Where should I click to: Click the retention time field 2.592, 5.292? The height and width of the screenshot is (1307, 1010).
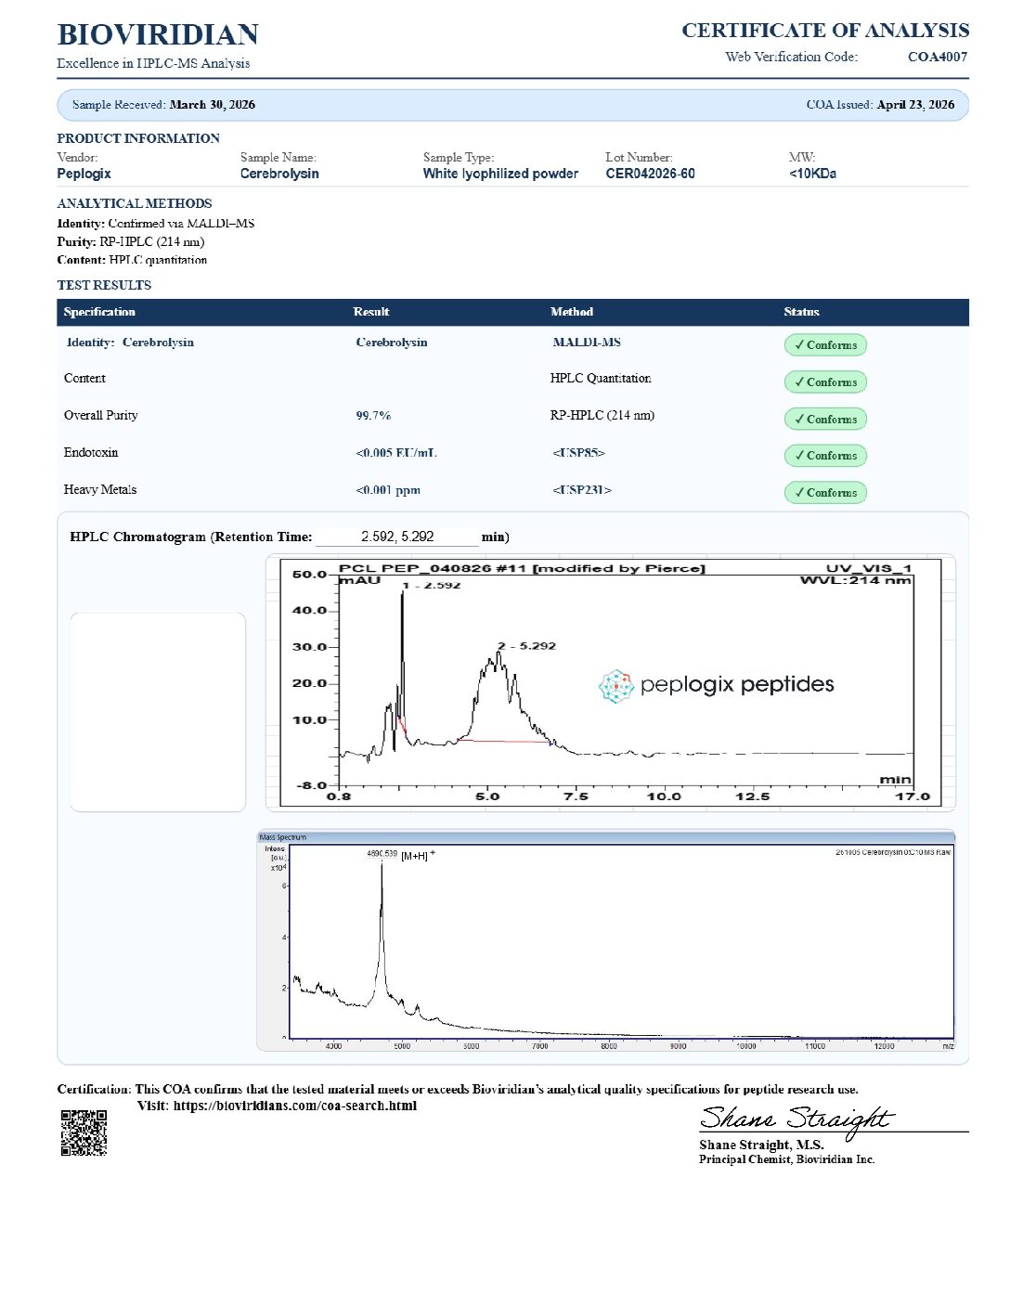(x=397, y=537)
